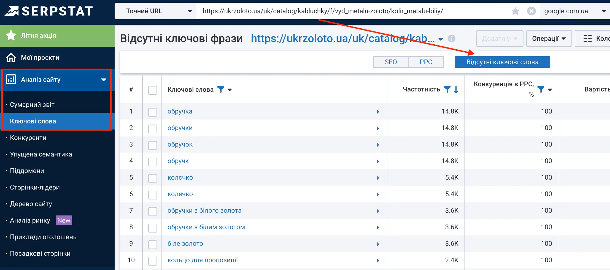Open Піддомени in sidebar
The height and width of the screenshot is (270, 610).
coord(27,171)
